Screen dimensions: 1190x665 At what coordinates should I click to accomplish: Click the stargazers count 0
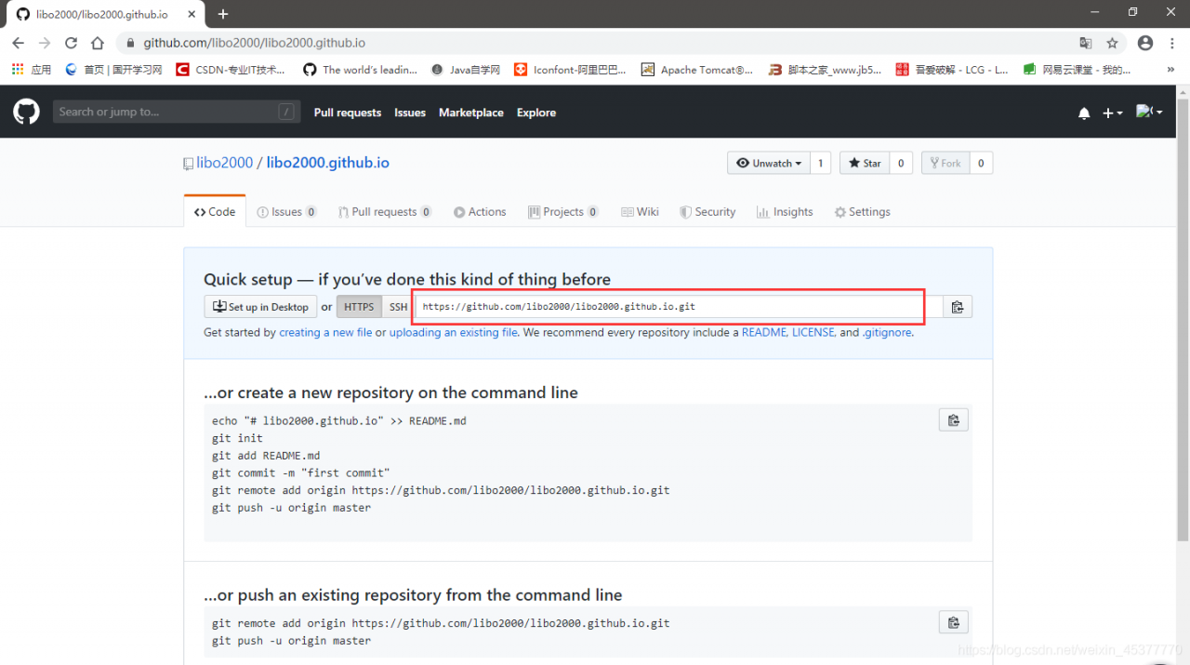(x=901, y=163)
